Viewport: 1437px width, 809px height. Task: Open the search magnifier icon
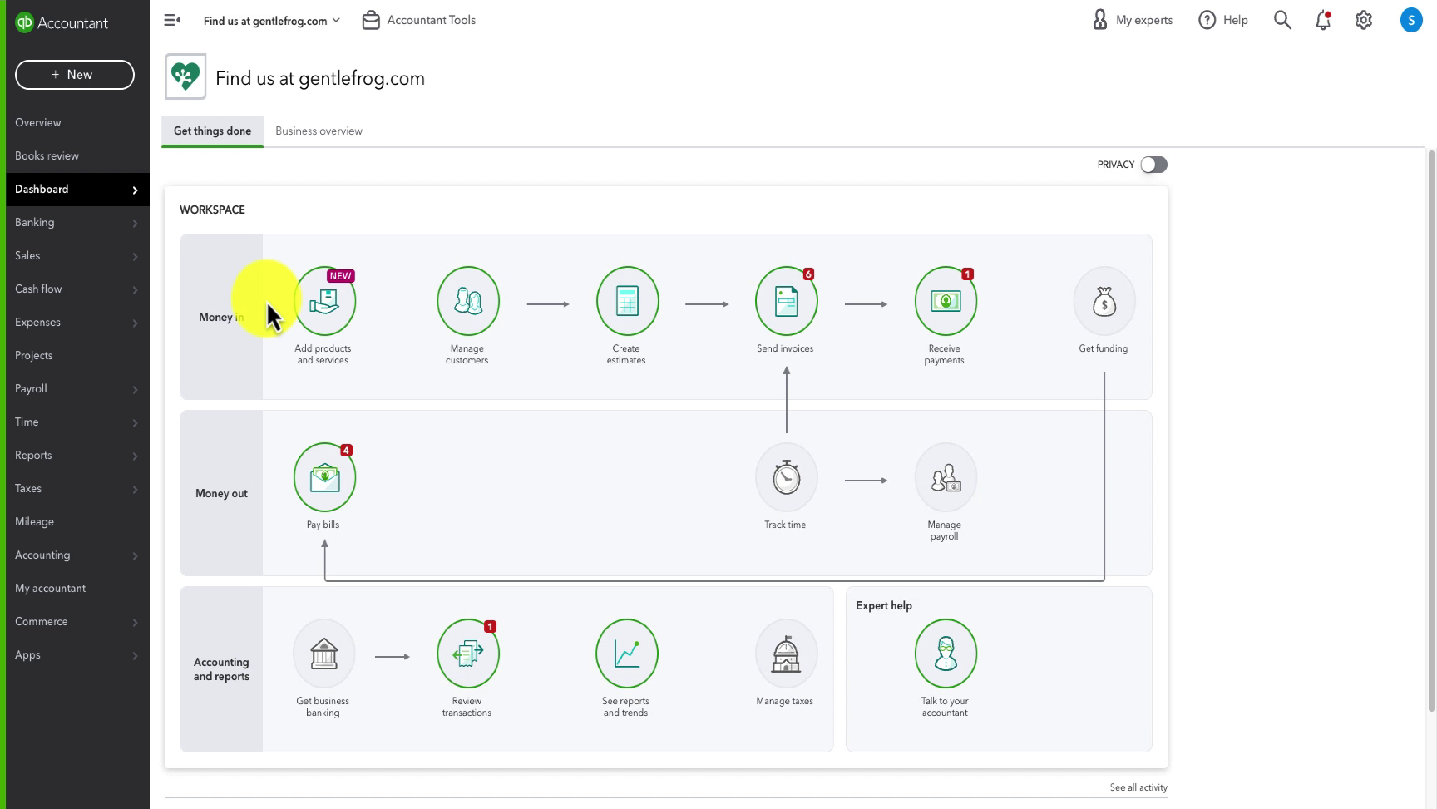pos(1282,20)
